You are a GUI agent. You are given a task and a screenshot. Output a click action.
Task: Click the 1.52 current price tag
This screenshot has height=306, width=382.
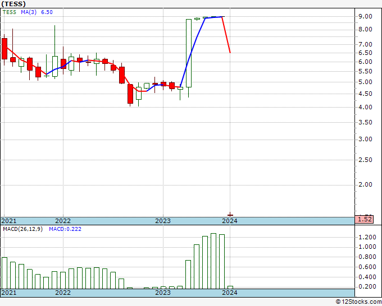coord(364,219)
